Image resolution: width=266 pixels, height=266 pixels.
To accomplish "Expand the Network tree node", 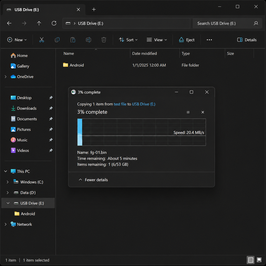I will tap(6, 224).
